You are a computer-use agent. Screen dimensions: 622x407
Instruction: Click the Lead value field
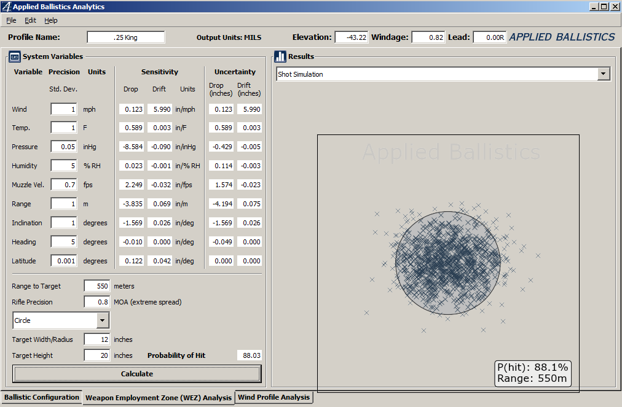point(489,37)
